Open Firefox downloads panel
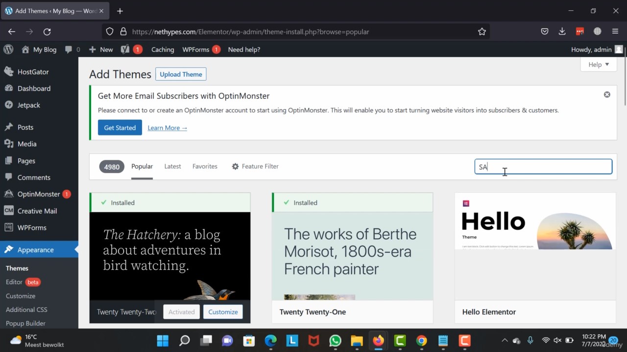Image resolution: width=627 pixels, height=352 pixels. (x=562, y=31)
